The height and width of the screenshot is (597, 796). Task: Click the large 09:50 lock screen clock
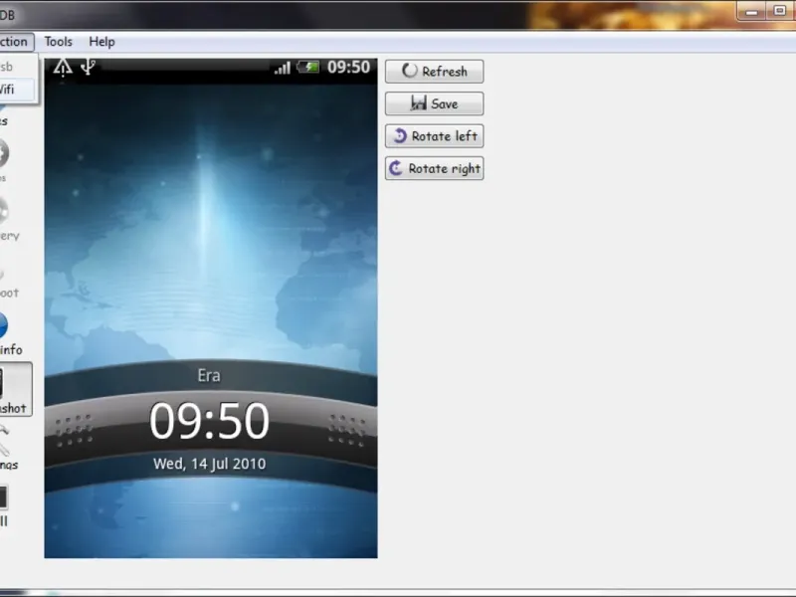(209, 421)
